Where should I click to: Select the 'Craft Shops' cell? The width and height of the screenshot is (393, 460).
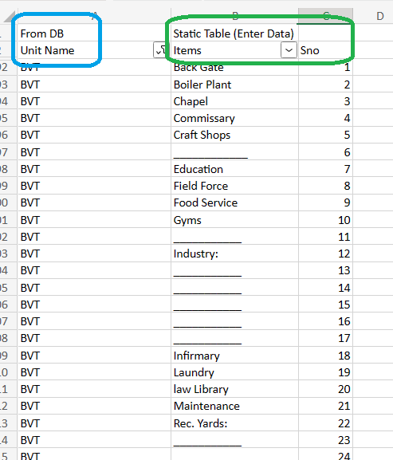[234, 135]
